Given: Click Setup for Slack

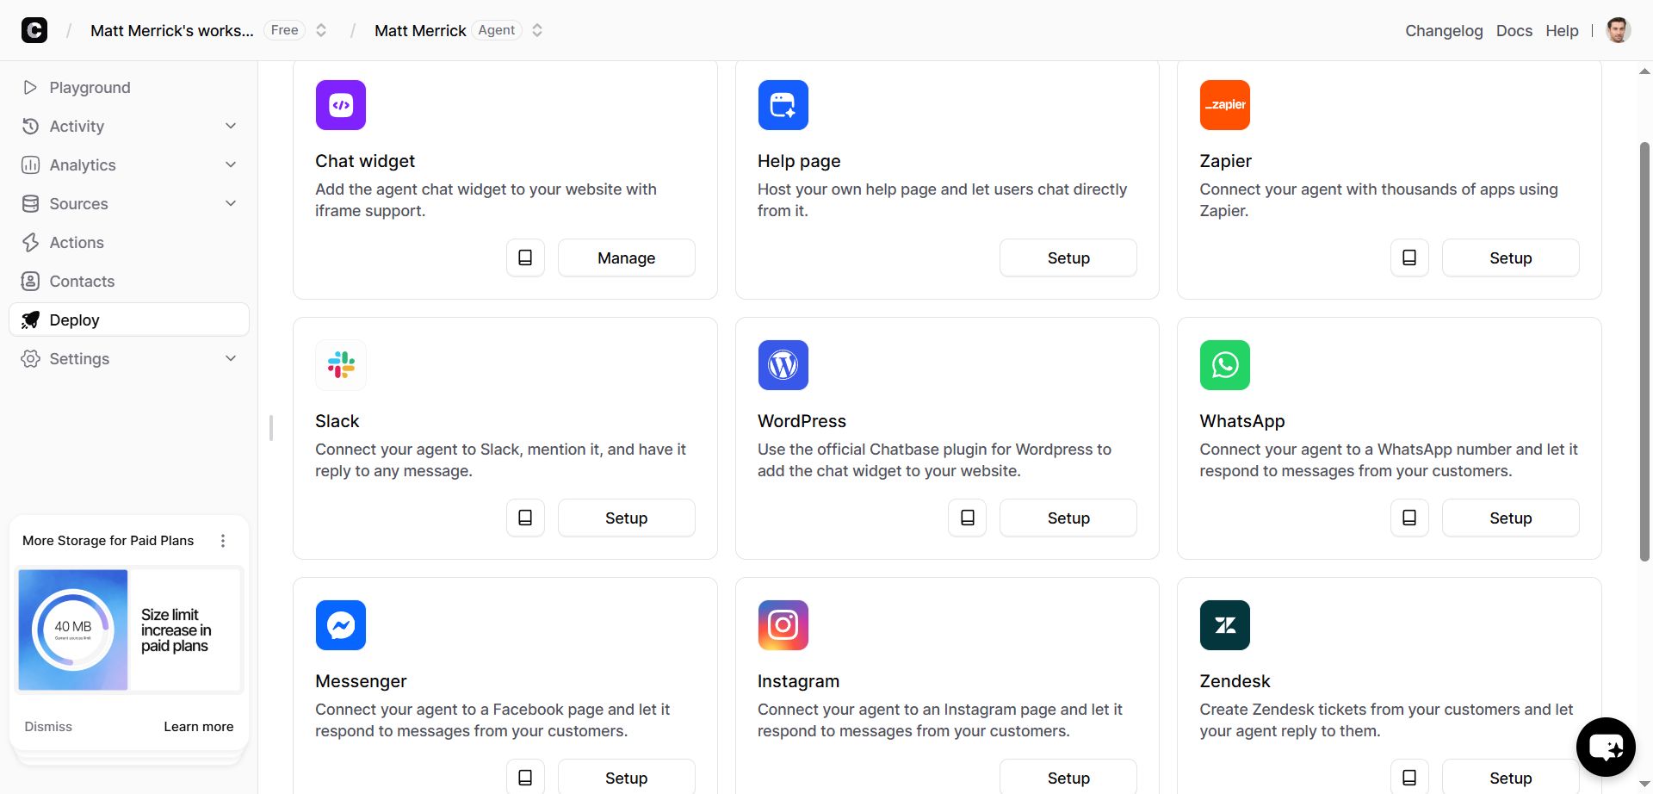Looking at the screenshot, I should [x=627, y=518].
